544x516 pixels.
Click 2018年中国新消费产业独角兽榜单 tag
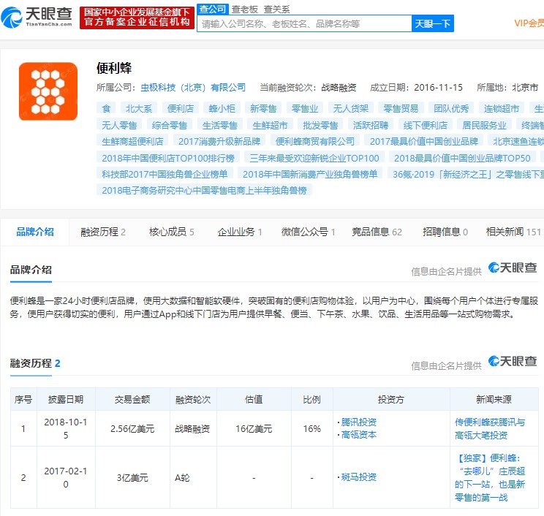coord(310,174)
